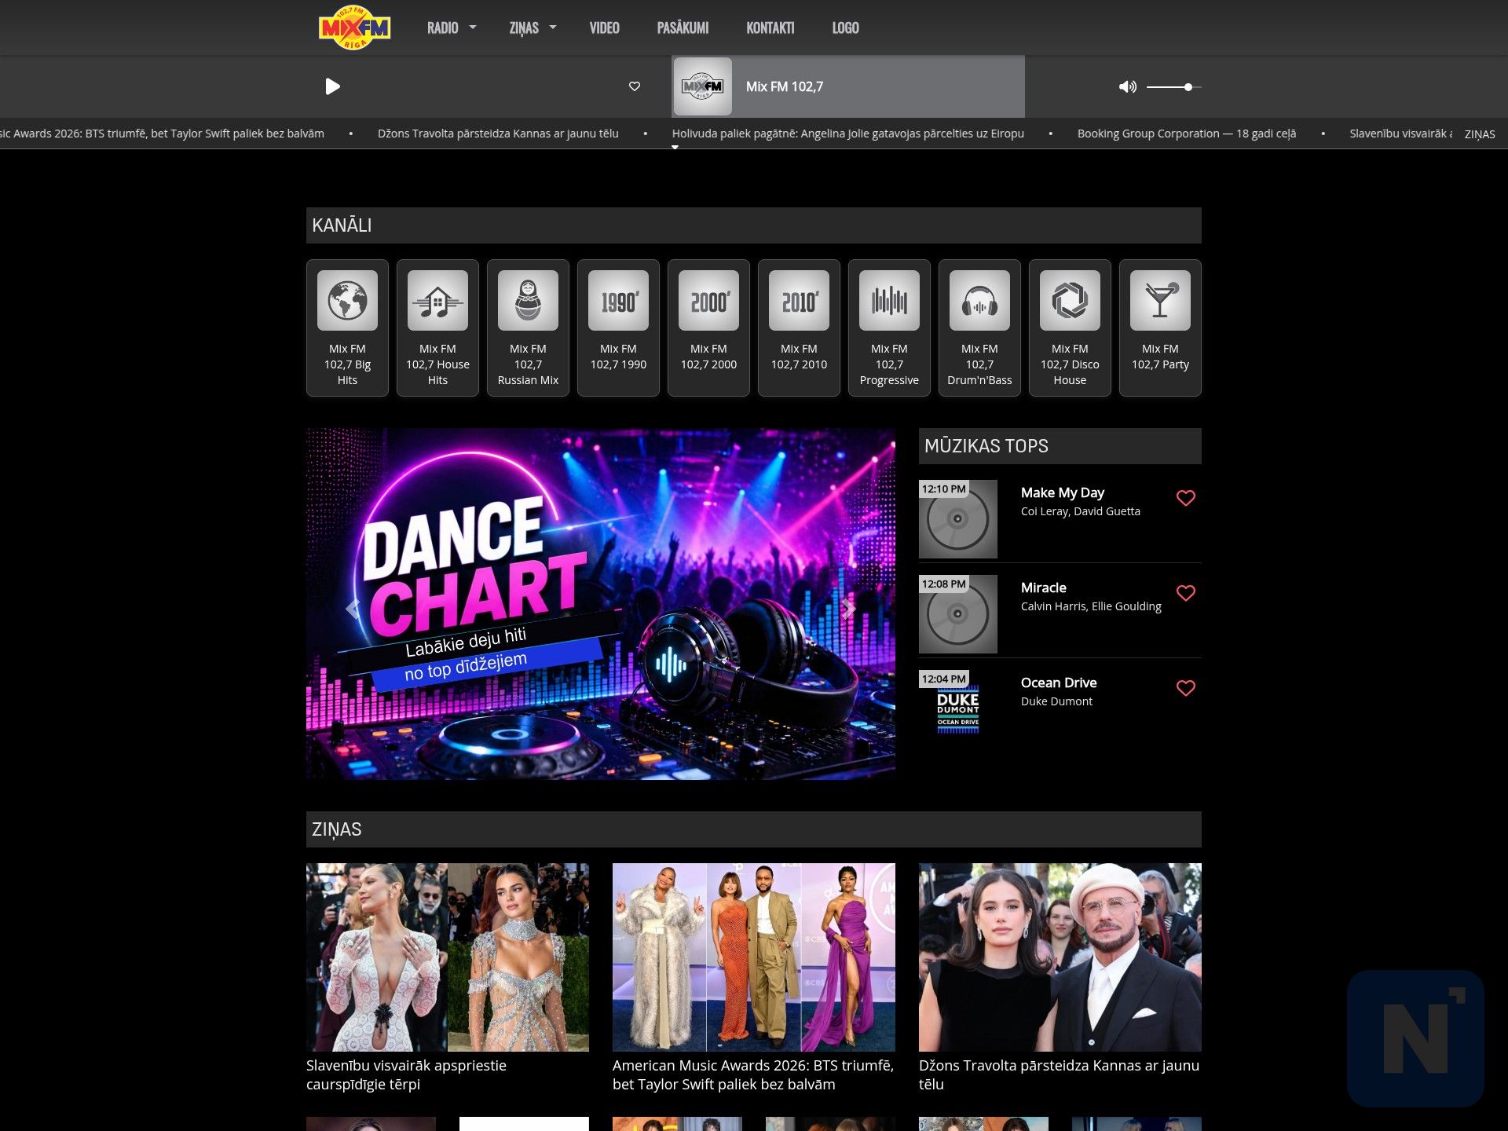Like the song Make My Day
The image size is (1508, 1131).
click(1186, 498)
